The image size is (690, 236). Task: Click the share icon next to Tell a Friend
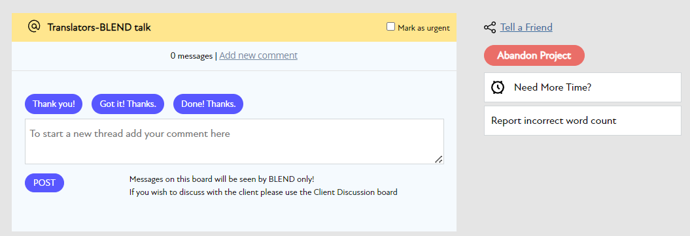[490, 27]
